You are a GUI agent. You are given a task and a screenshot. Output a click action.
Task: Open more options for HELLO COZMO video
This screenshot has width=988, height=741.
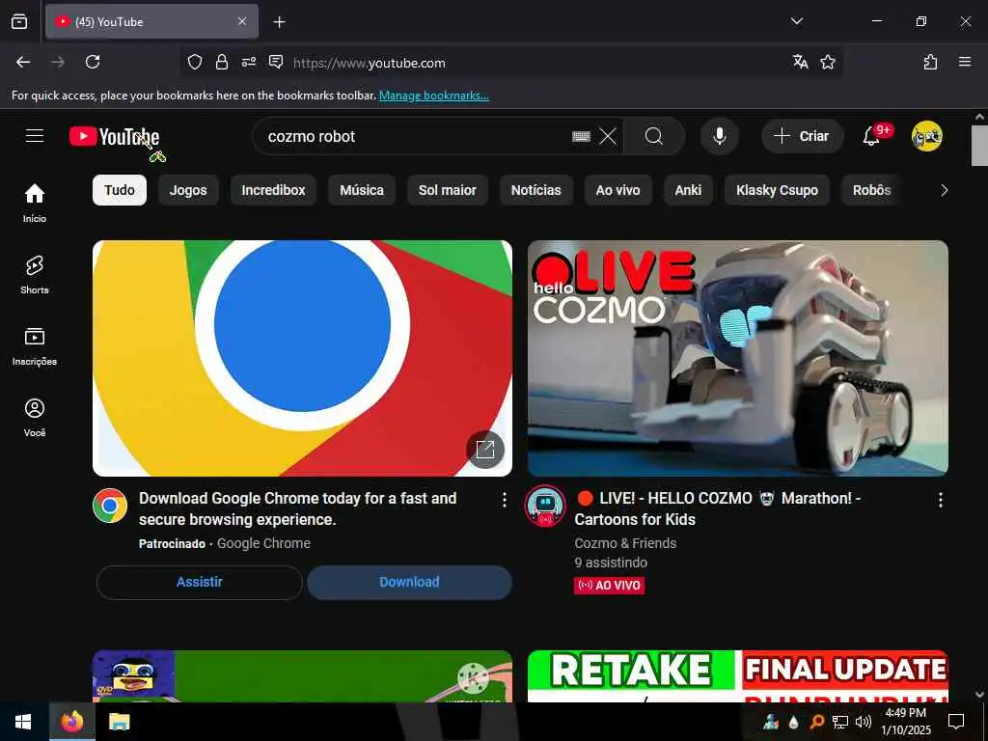coord(941,501)
